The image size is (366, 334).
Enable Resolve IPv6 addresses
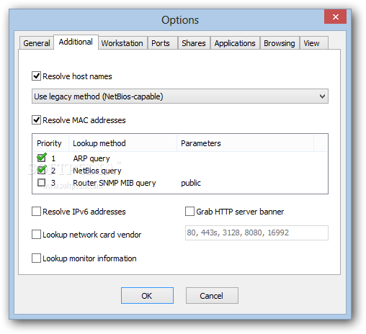tap(36, 212)
